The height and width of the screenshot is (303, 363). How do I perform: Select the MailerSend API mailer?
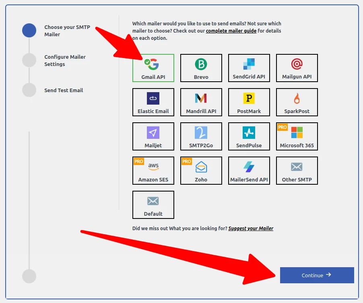pyautogui.click(x=249, y=171)
